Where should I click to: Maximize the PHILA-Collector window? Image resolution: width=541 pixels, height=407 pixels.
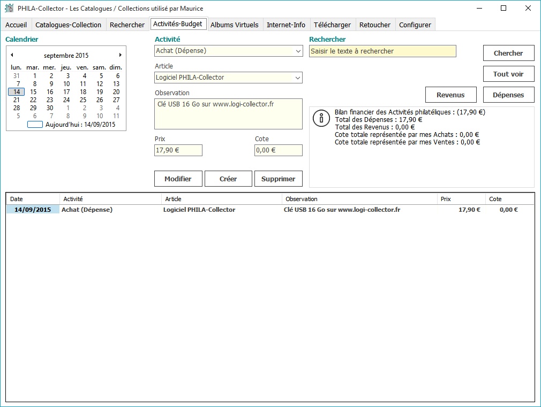coord(504,8)
